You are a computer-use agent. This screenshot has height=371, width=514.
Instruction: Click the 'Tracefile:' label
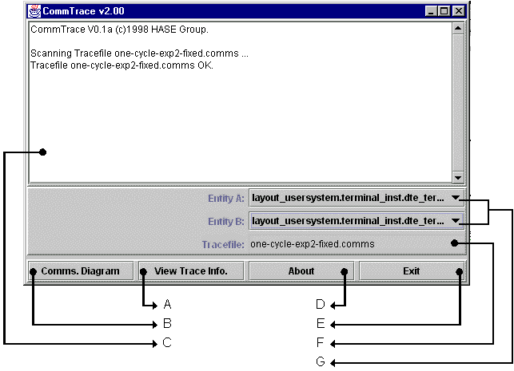click(223, 244)
